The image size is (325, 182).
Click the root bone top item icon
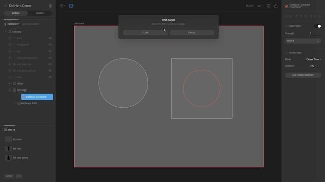coord(14,64)
